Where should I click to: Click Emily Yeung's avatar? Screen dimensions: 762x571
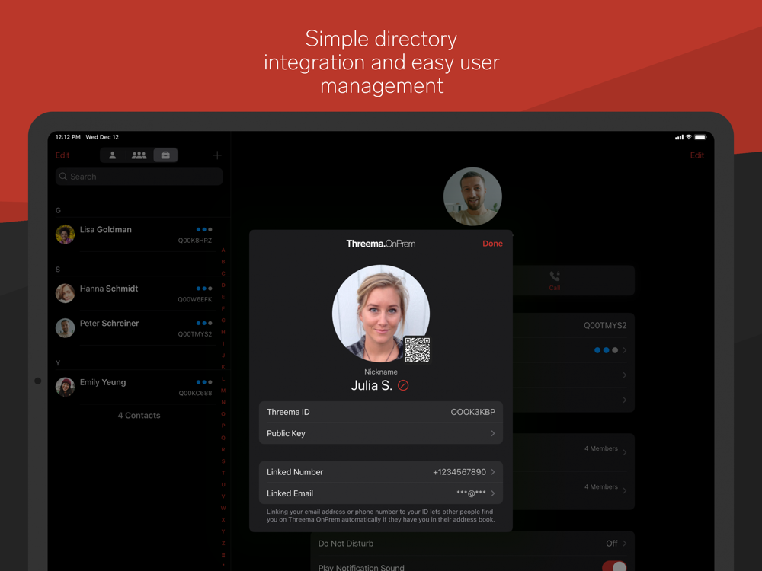pos(65,388)
